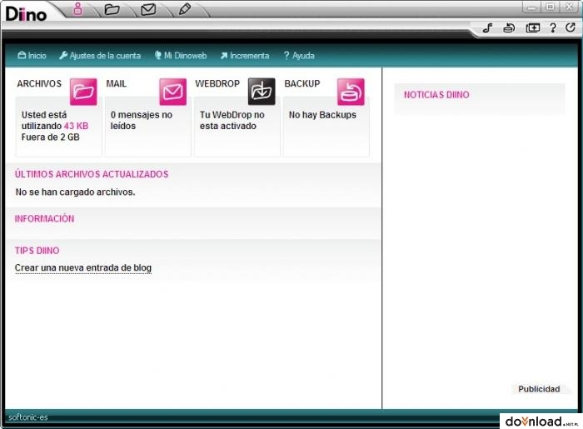The width and height of the screenshot is (583, 429).
Task: Click the music note icon in top toolbar
Action: (x=487, y=27)
